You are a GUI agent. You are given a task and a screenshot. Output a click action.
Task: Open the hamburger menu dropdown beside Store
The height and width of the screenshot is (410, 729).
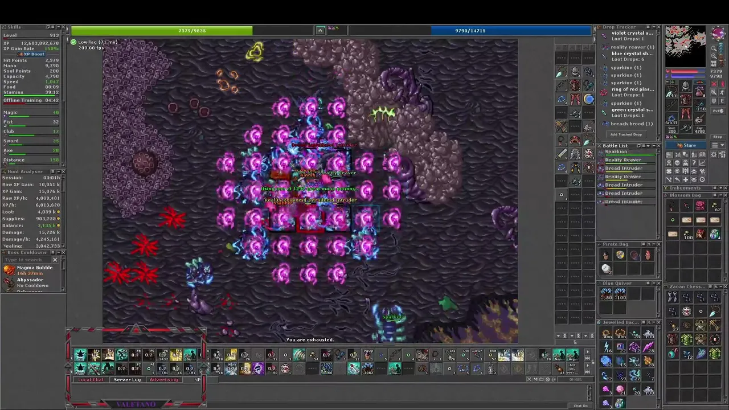click(x=718, y=145)
